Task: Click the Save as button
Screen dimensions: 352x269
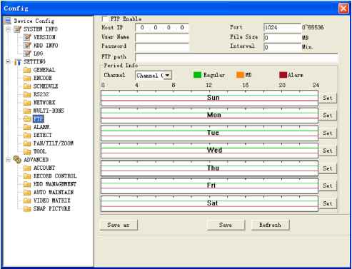Action: point(119,225)
